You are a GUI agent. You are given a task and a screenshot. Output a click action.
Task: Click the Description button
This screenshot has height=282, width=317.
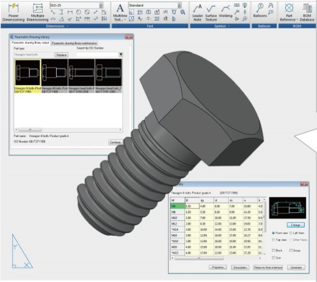[x=240, y=267]
